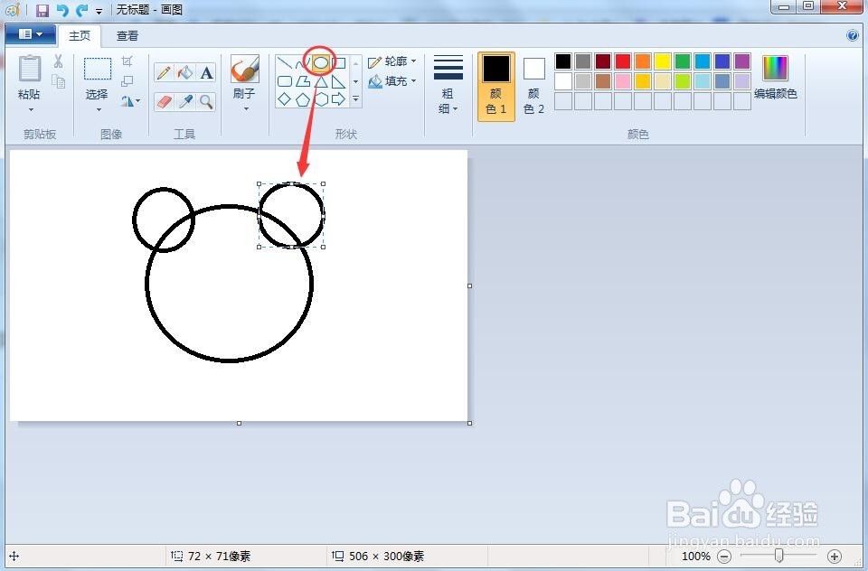The width and height of the screenshot is (868, 571).
Task: Choose the Polygon shape
Action: tap(302, 81)
